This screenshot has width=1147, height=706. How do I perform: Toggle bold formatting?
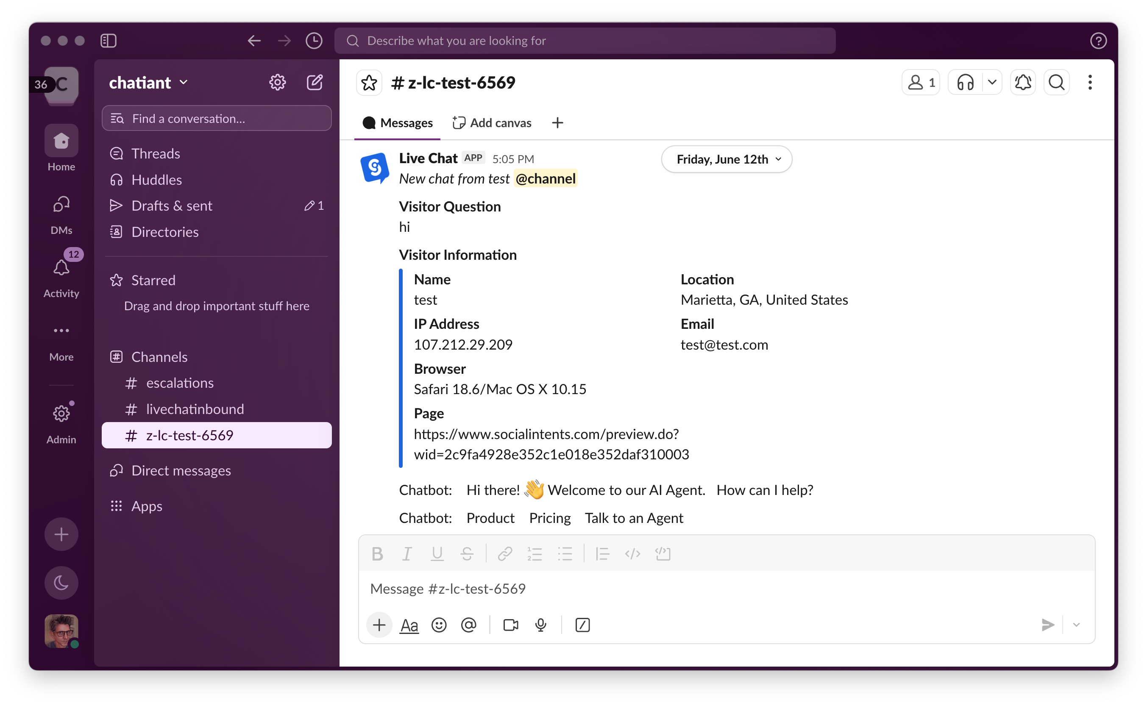click(x=377, y=554)
